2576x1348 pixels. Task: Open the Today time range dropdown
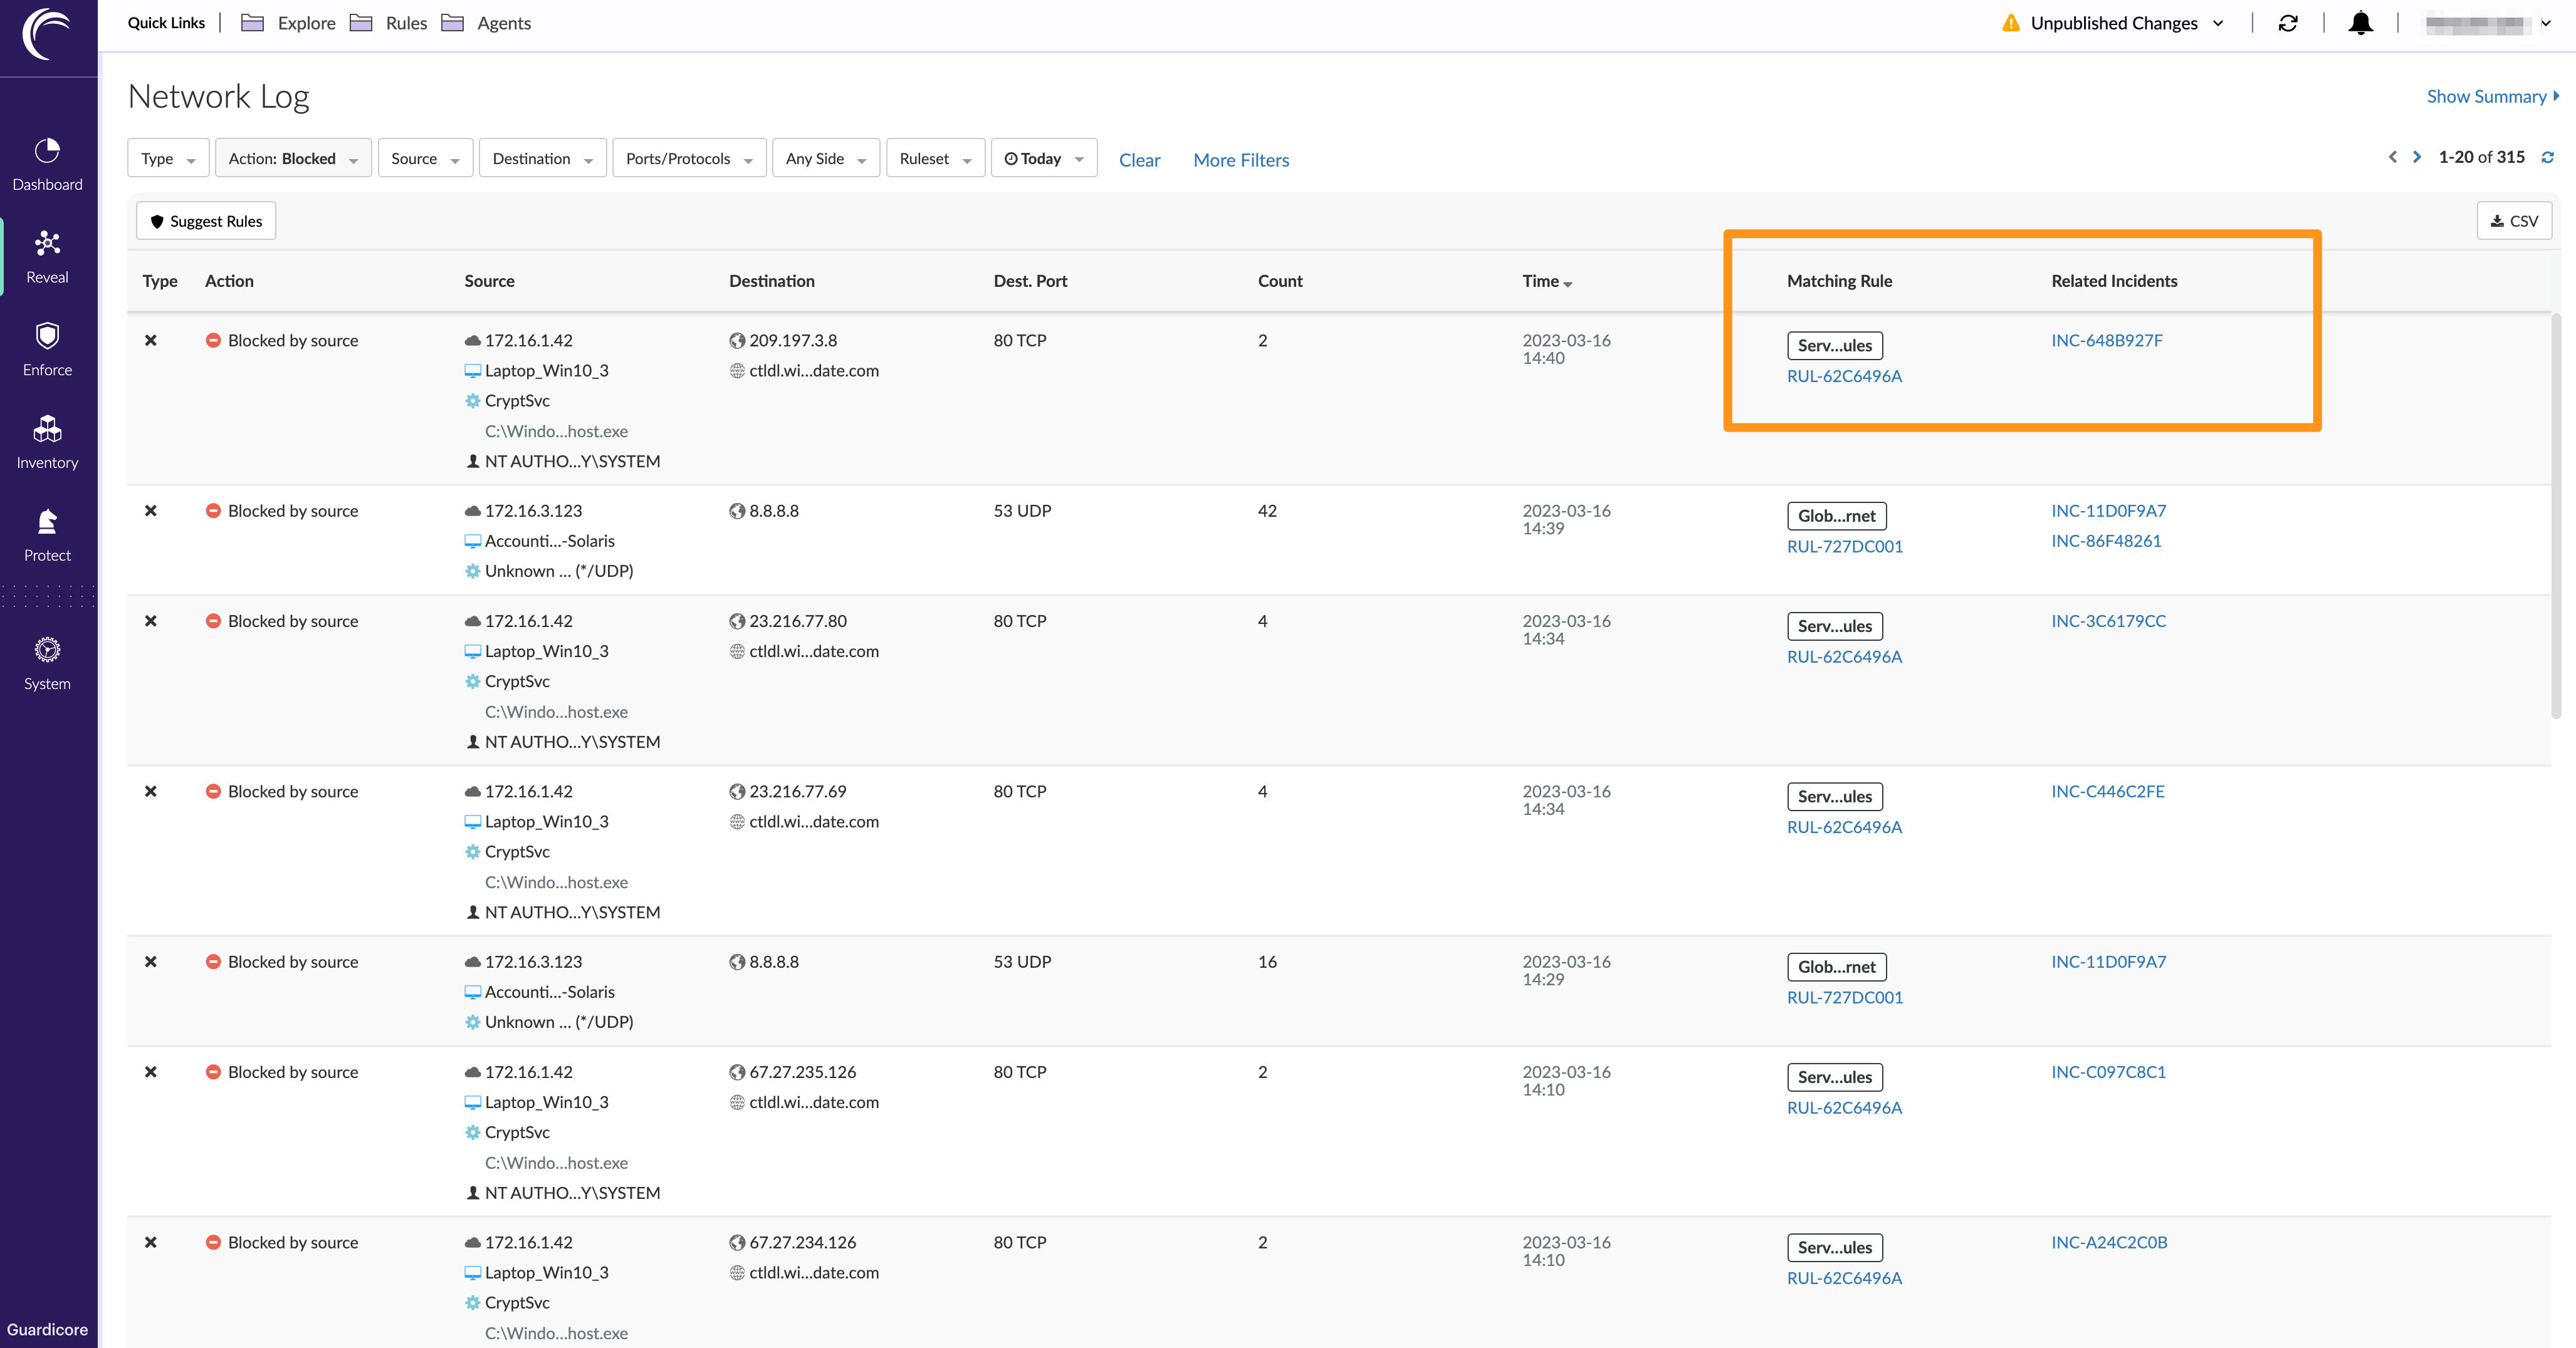click(x=1044, y=158)
